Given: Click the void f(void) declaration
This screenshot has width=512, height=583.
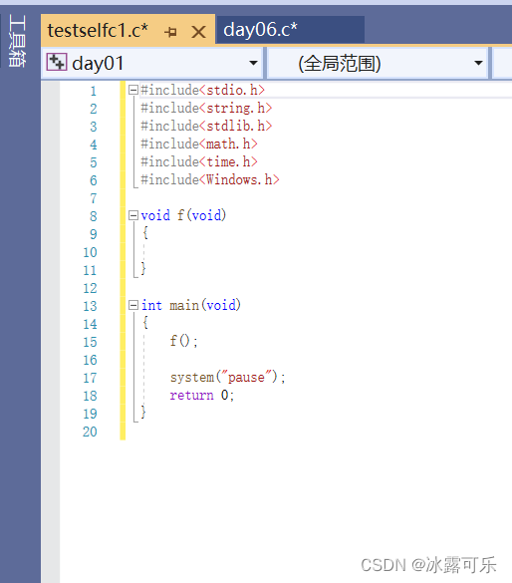Looking at the screenshot, I should coord(183,215).
